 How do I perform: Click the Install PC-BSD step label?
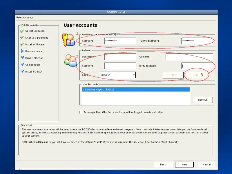click(x=33, y=72)
